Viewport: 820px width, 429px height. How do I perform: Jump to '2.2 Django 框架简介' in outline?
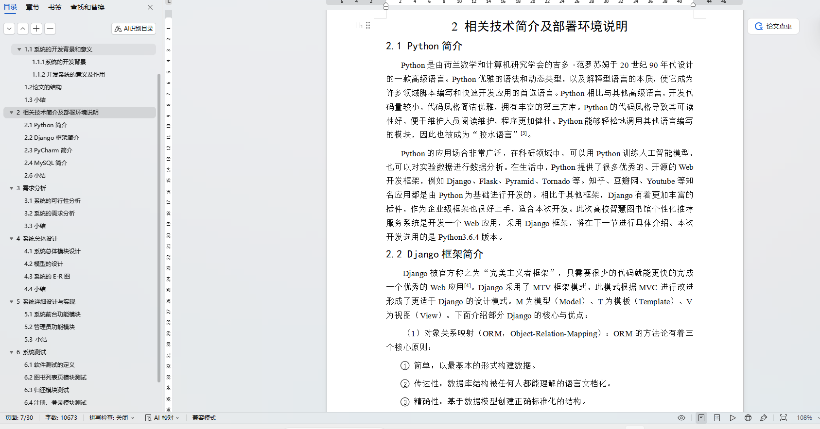[52, 138]
